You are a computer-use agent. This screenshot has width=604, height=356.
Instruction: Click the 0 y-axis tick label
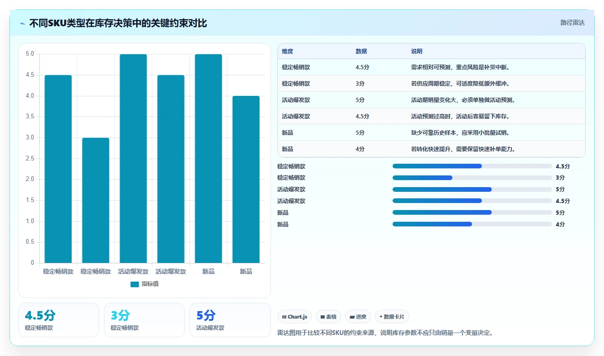32,263
